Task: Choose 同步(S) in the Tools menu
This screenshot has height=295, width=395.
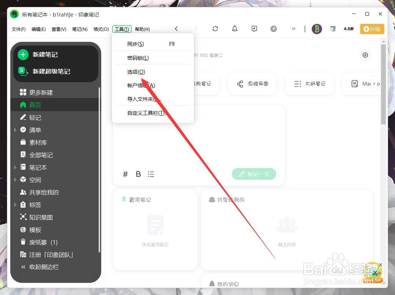Action: click(x=153, y=44)
